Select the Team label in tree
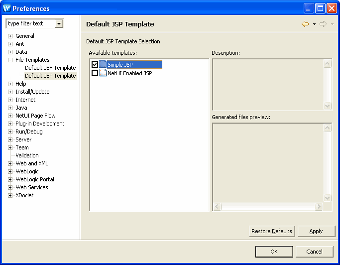This screenshot has width=340, height=265. tap(22, 147)
